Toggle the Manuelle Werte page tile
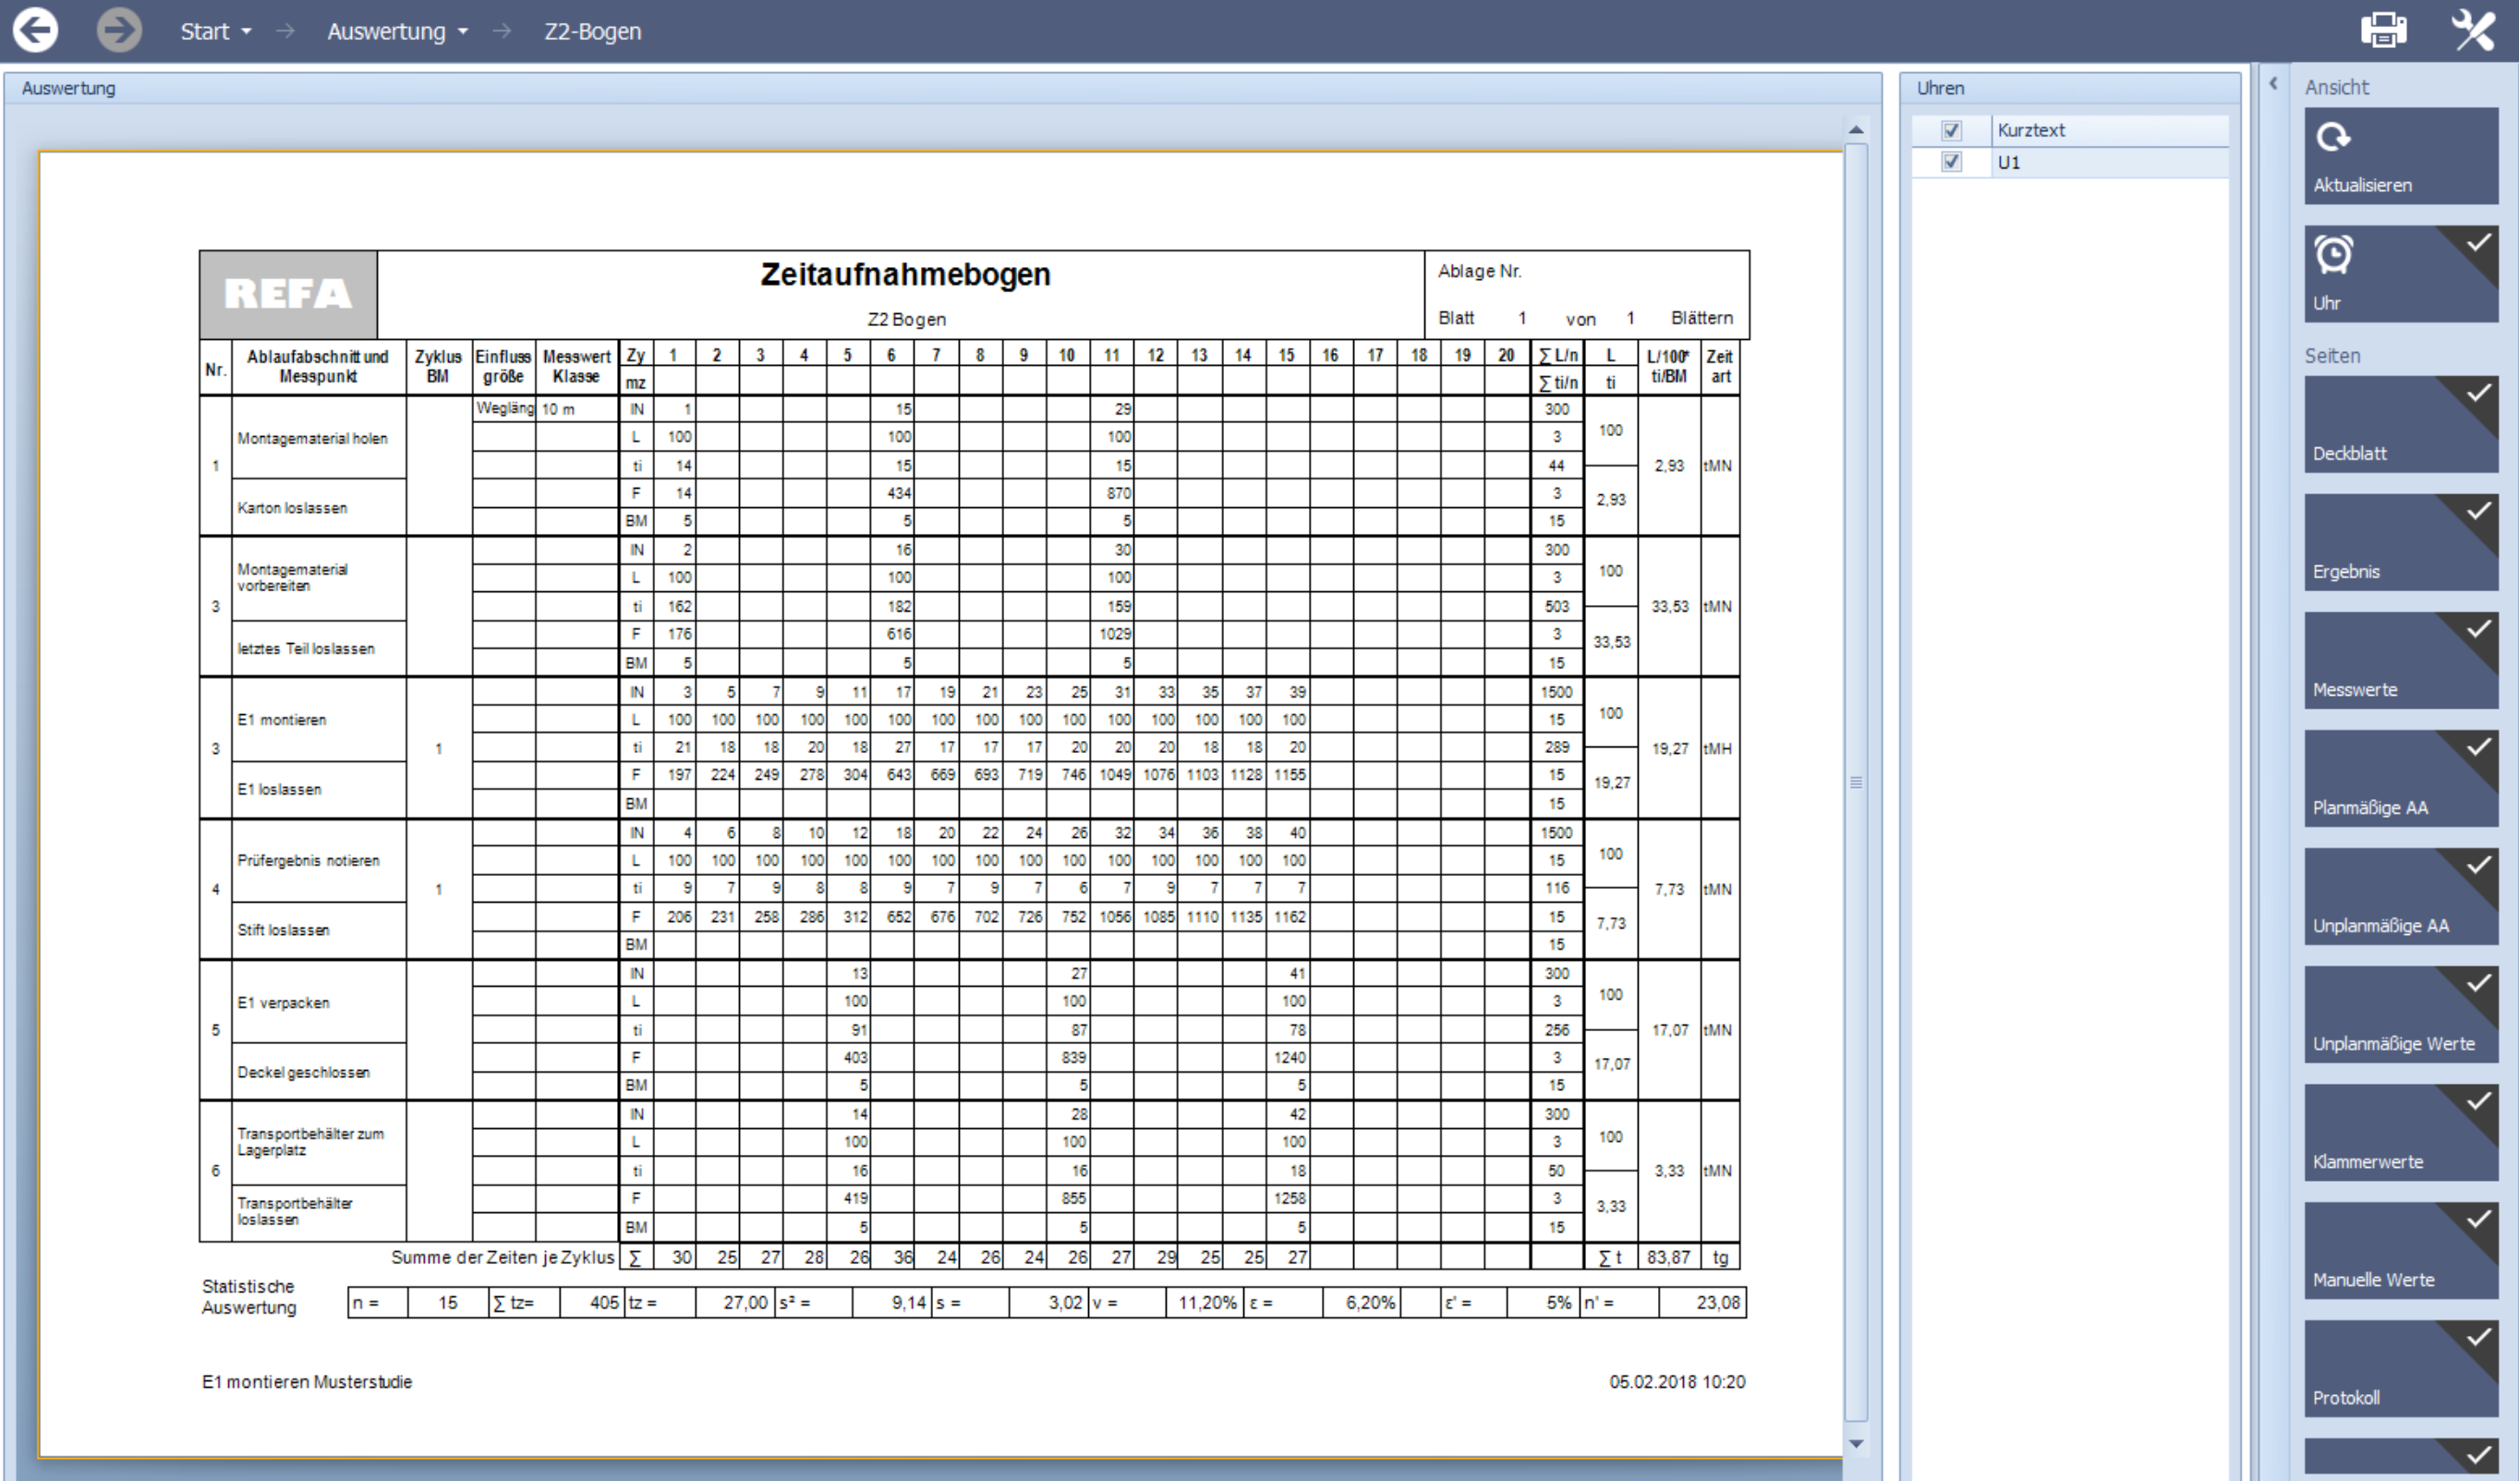 coord(2401,1250)
